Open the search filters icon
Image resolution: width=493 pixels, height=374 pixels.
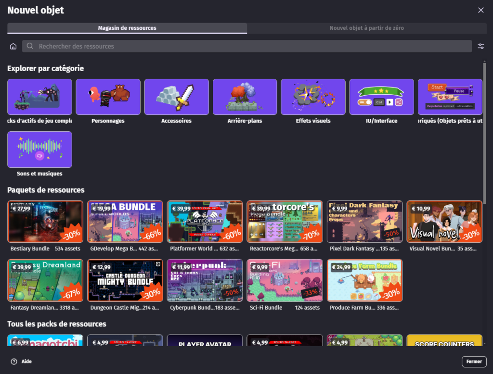pos(480,46)
